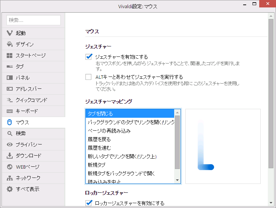Click the address bar icon beside アドレスバー
Image resolution: width=276 pixels, height=208 pixels.
pos(9,89)
